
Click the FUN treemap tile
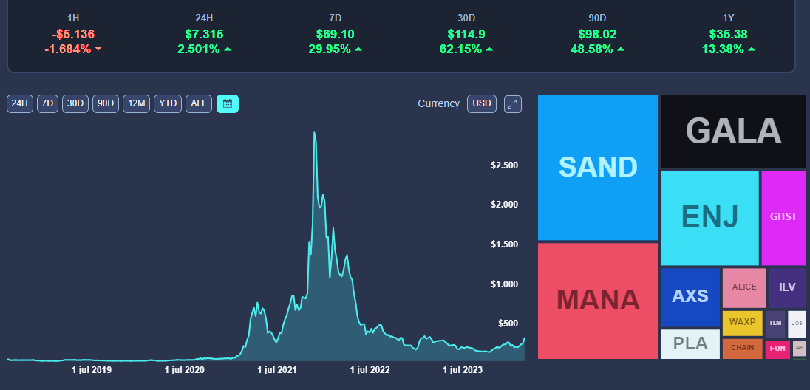777,349
